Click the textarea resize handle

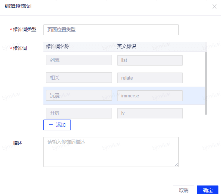[177, 165]
